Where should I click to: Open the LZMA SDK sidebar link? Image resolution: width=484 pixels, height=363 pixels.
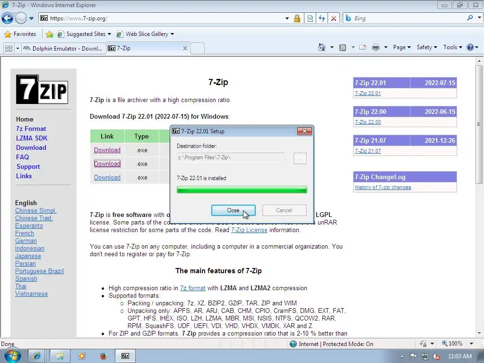(x=32, y=138)
